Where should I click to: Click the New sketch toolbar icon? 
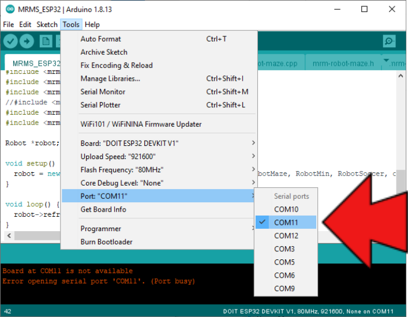coord(46,41)
